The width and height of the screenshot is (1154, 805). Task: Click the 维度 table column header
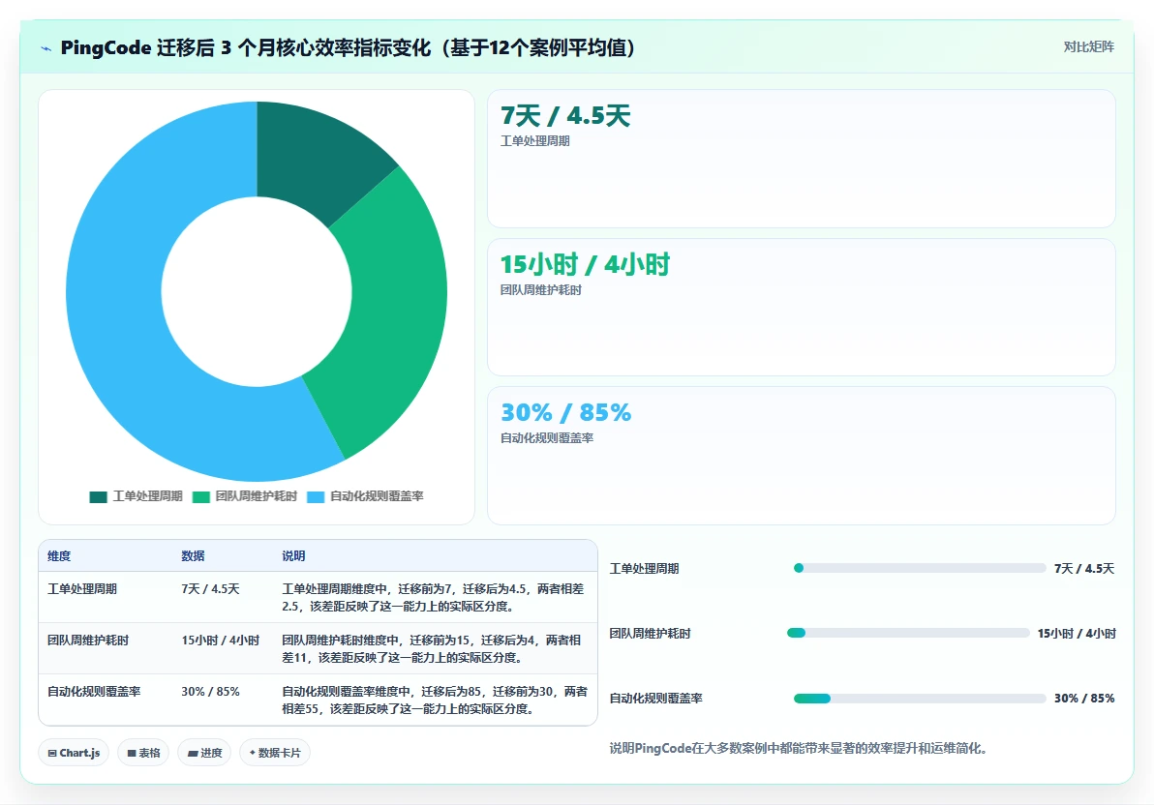tap(59, 556)
